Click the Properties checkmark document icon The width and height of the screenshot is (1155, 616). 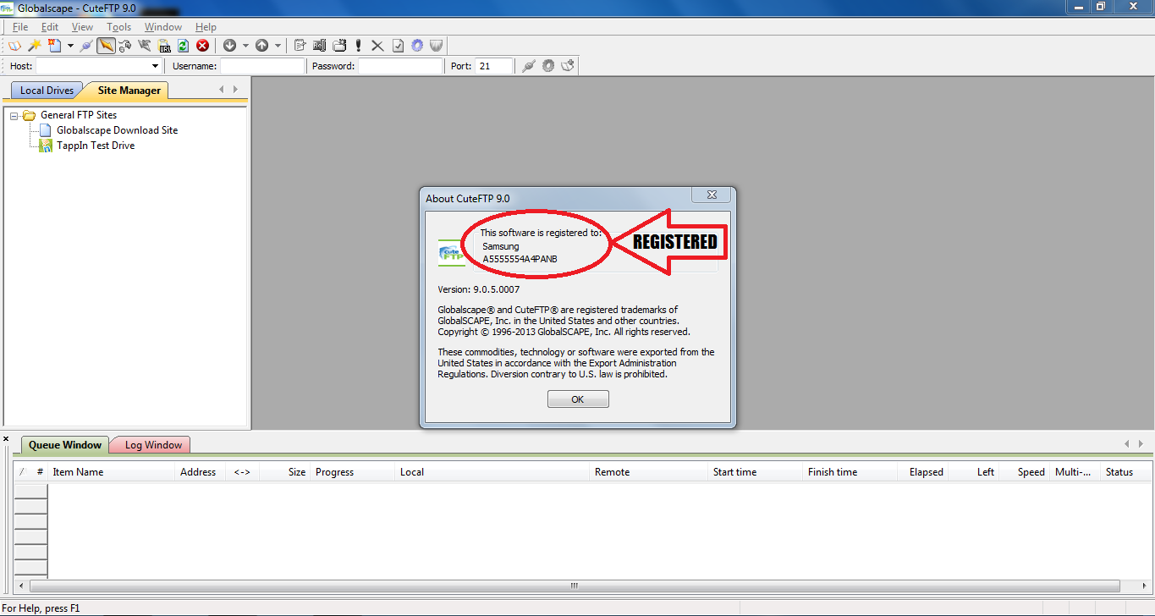coord(399,46)
